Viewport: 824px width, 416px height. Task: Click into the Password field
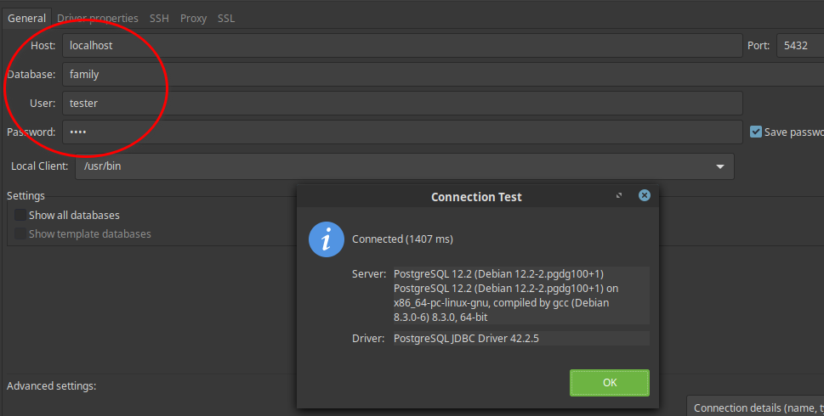pyautogui.click(x=401, y=132)
